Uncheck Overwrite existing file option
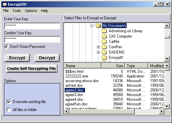Screen dimensions: 172x123 pyautogui.click(x=9, y=102)
